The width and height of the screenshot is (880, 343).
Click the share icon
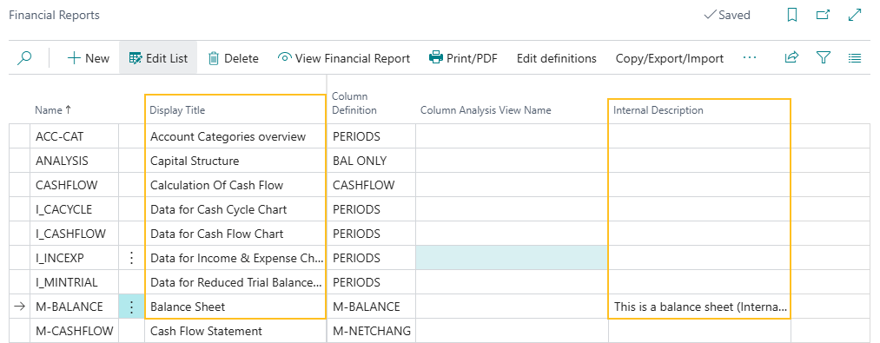click(x=791, y=57)
